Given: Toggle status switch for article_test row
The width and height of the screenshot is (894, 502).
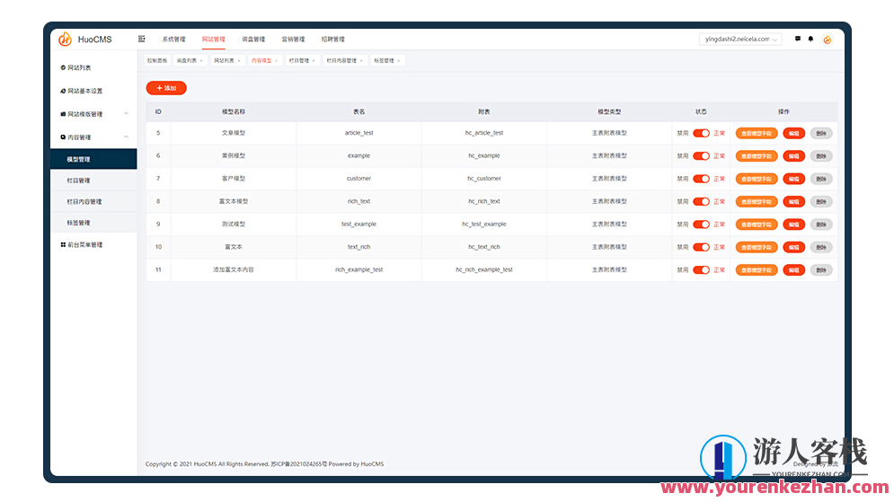Looking at the screenshot, I should [x=702, y=133].
